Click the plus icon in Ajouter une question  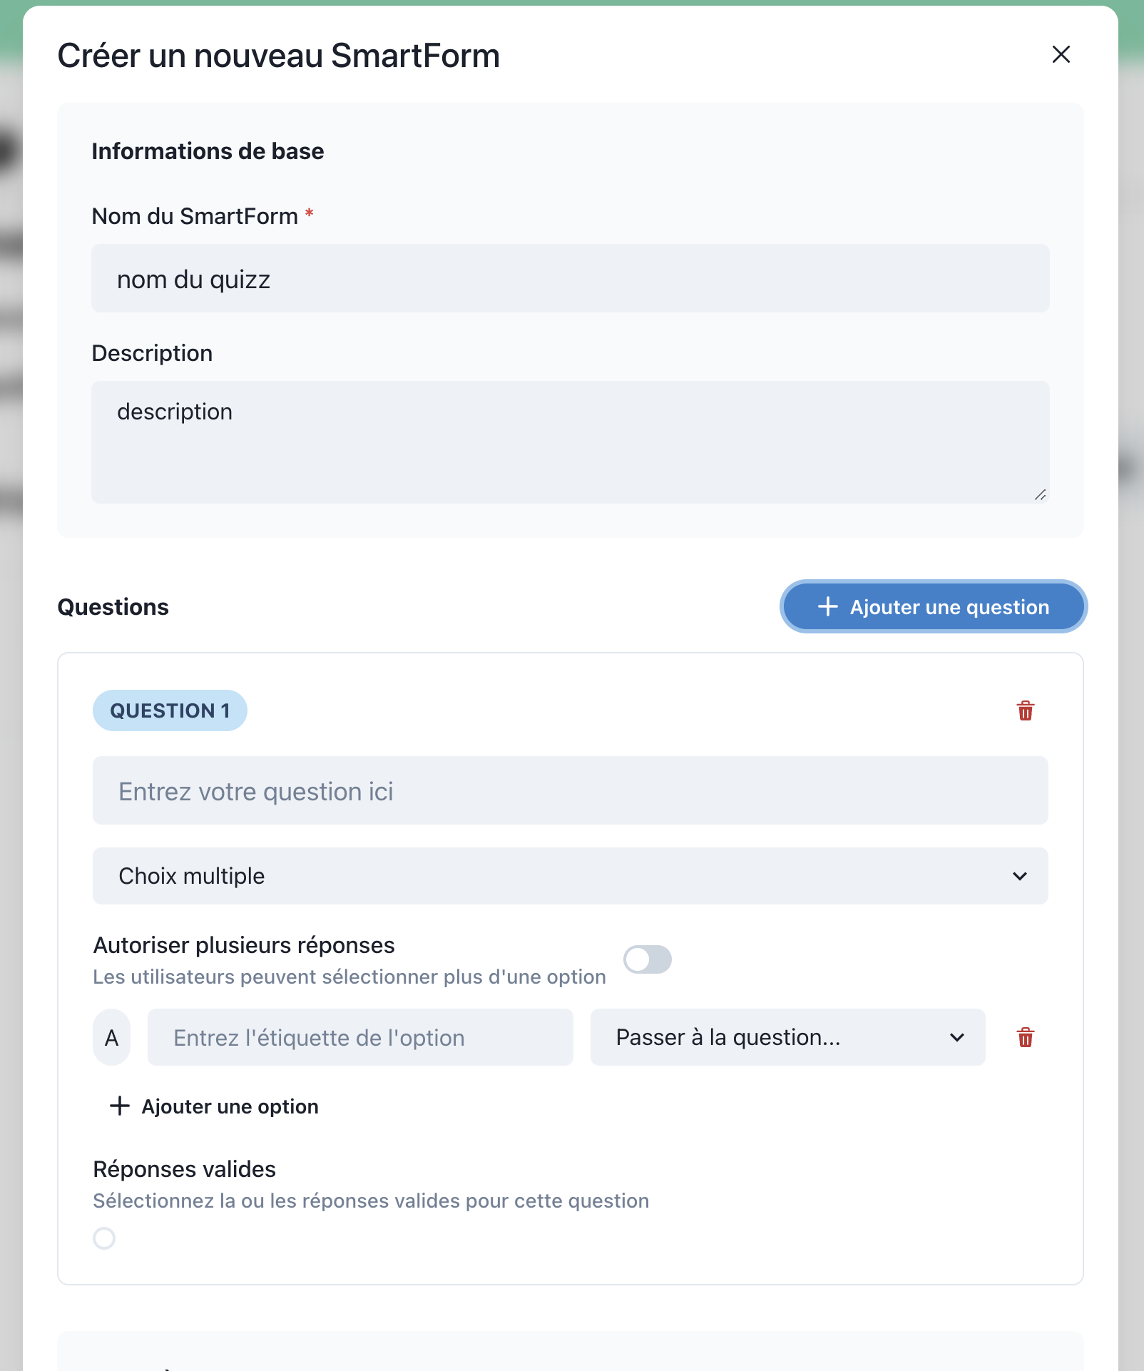(827, 607)
